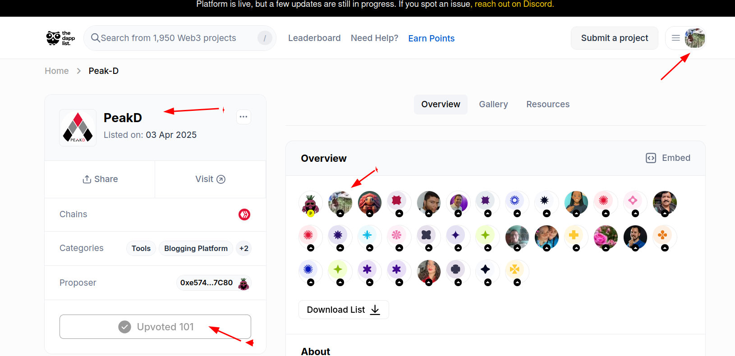The image size is (735, 356).
Task: Click the slash shortcut badge in search
Action: [x=265, y=38]
